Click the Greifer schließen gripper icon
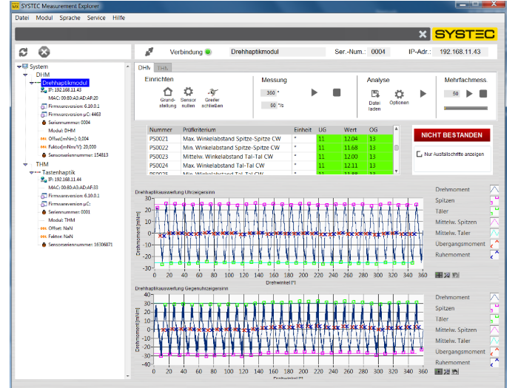This screenshot has height=388, width=518. tap(212, 92)
